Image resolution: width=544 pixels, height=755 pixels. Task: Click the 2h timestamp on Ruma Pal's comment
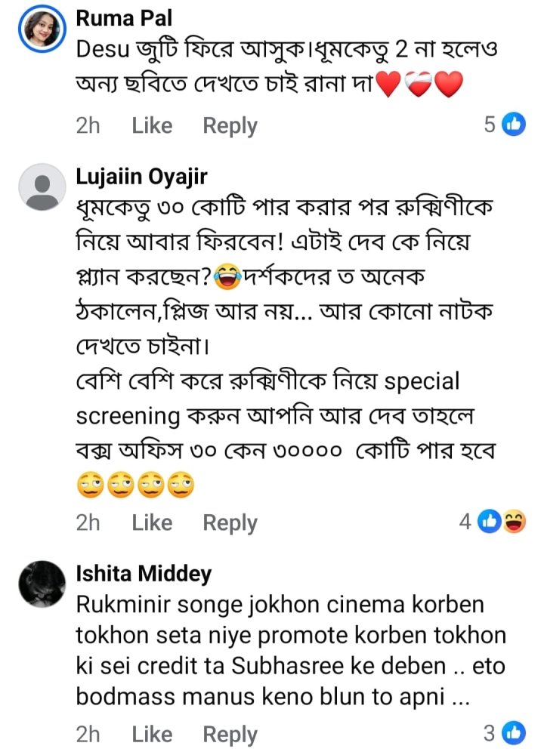click(88, 125)
